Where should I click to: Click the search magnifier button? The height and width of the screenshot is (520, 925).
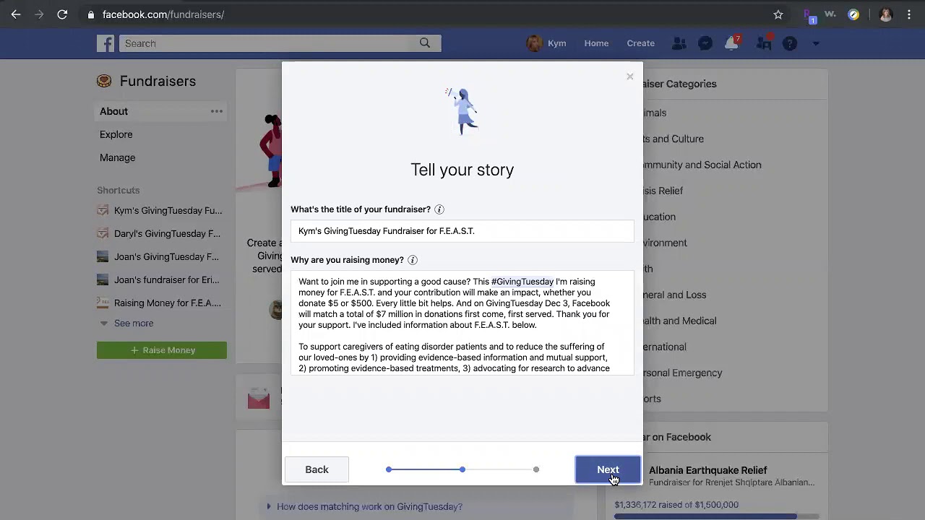(x=425, y=43)
